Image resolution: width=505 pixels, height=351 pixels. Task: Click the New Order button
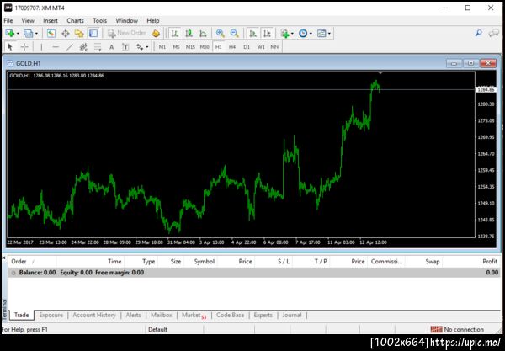point(127,33)
